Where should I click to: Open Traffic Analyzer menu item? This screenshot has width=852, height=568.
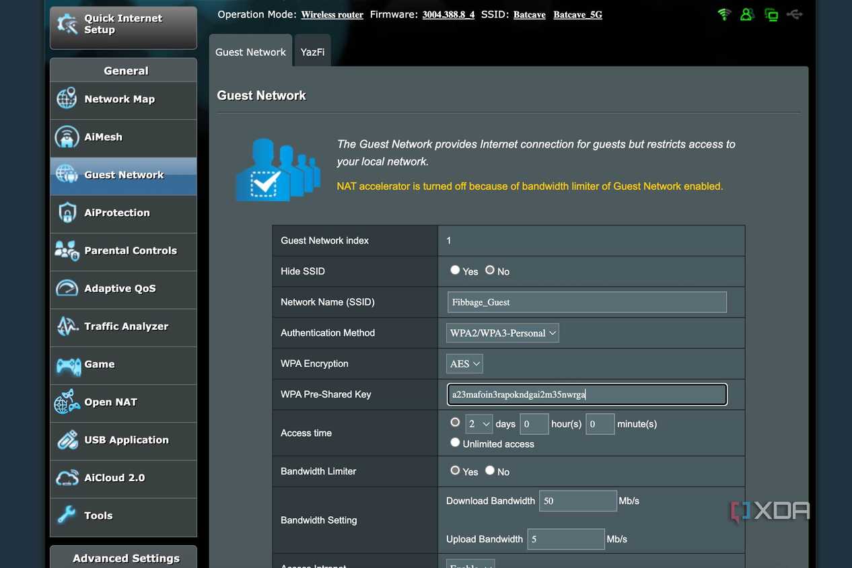pos(123,326)
